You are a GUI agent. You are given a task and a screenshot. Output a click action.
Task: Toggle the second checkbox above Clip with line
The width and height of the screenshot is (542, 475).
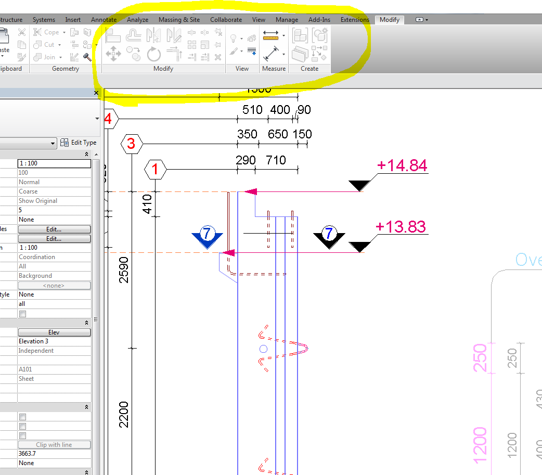click(x=23, y=426)
